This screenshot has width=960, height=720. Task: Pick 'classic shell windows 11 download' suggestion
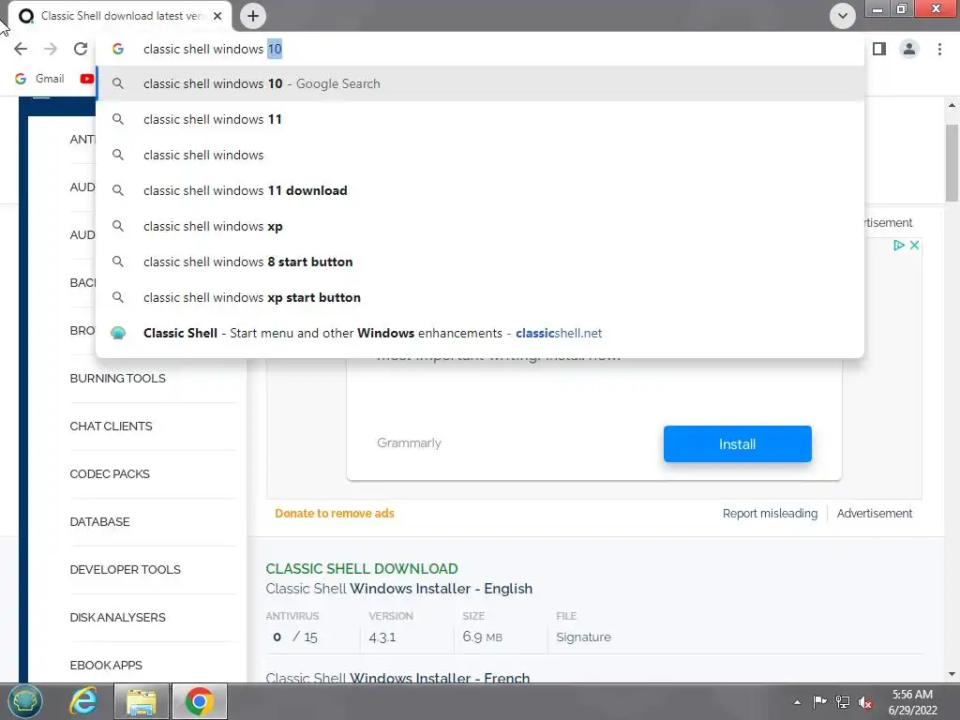pos(480,190)
